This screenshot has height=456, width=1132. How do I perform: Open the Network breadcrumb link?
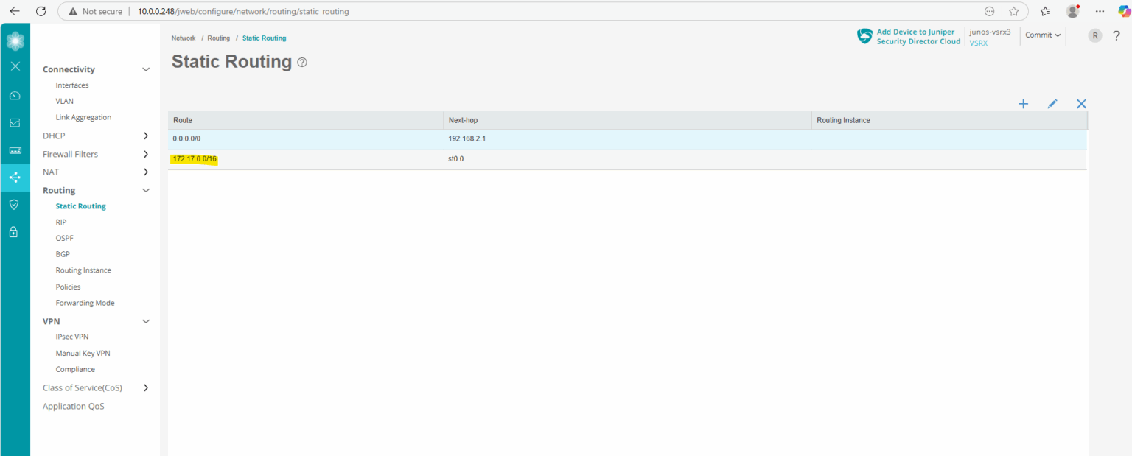click(x=184, y=38)
